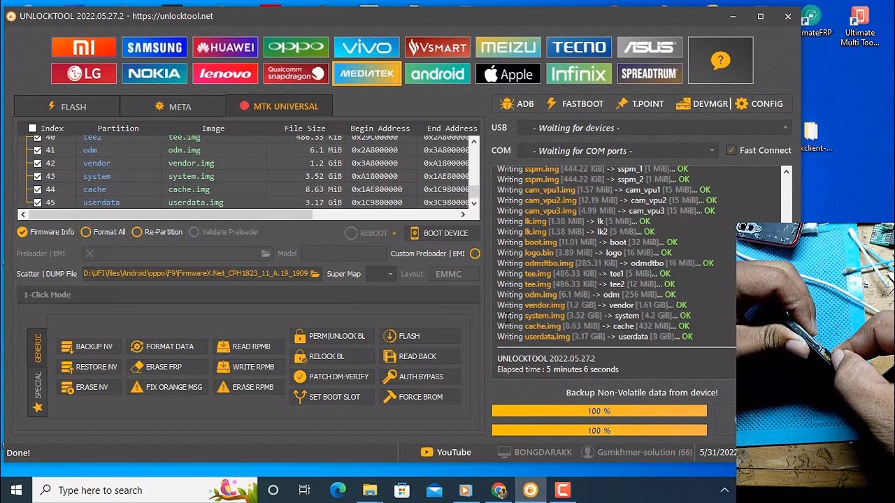The image size is (895, 503).
Task: Select the MEIZU brand tile
Action: 508,47
